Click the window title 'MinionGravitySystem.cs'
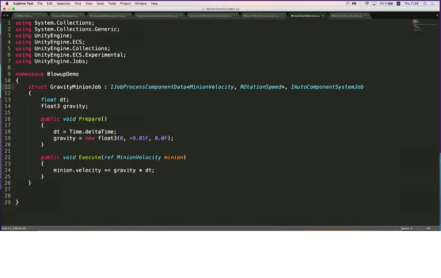This screenshot has width=441, height=278. (x=222, y=9)
